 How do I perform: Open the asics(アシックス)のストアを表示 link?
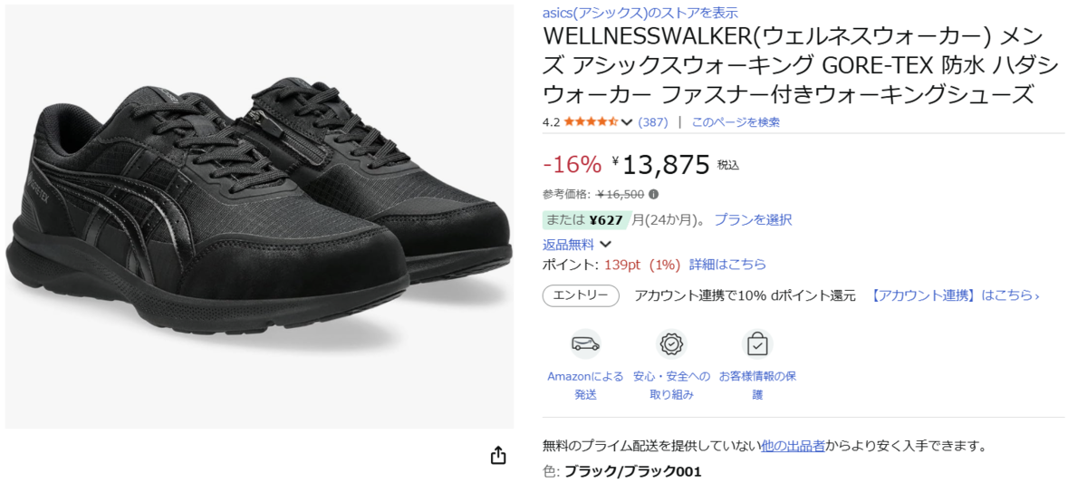(640, 13)
